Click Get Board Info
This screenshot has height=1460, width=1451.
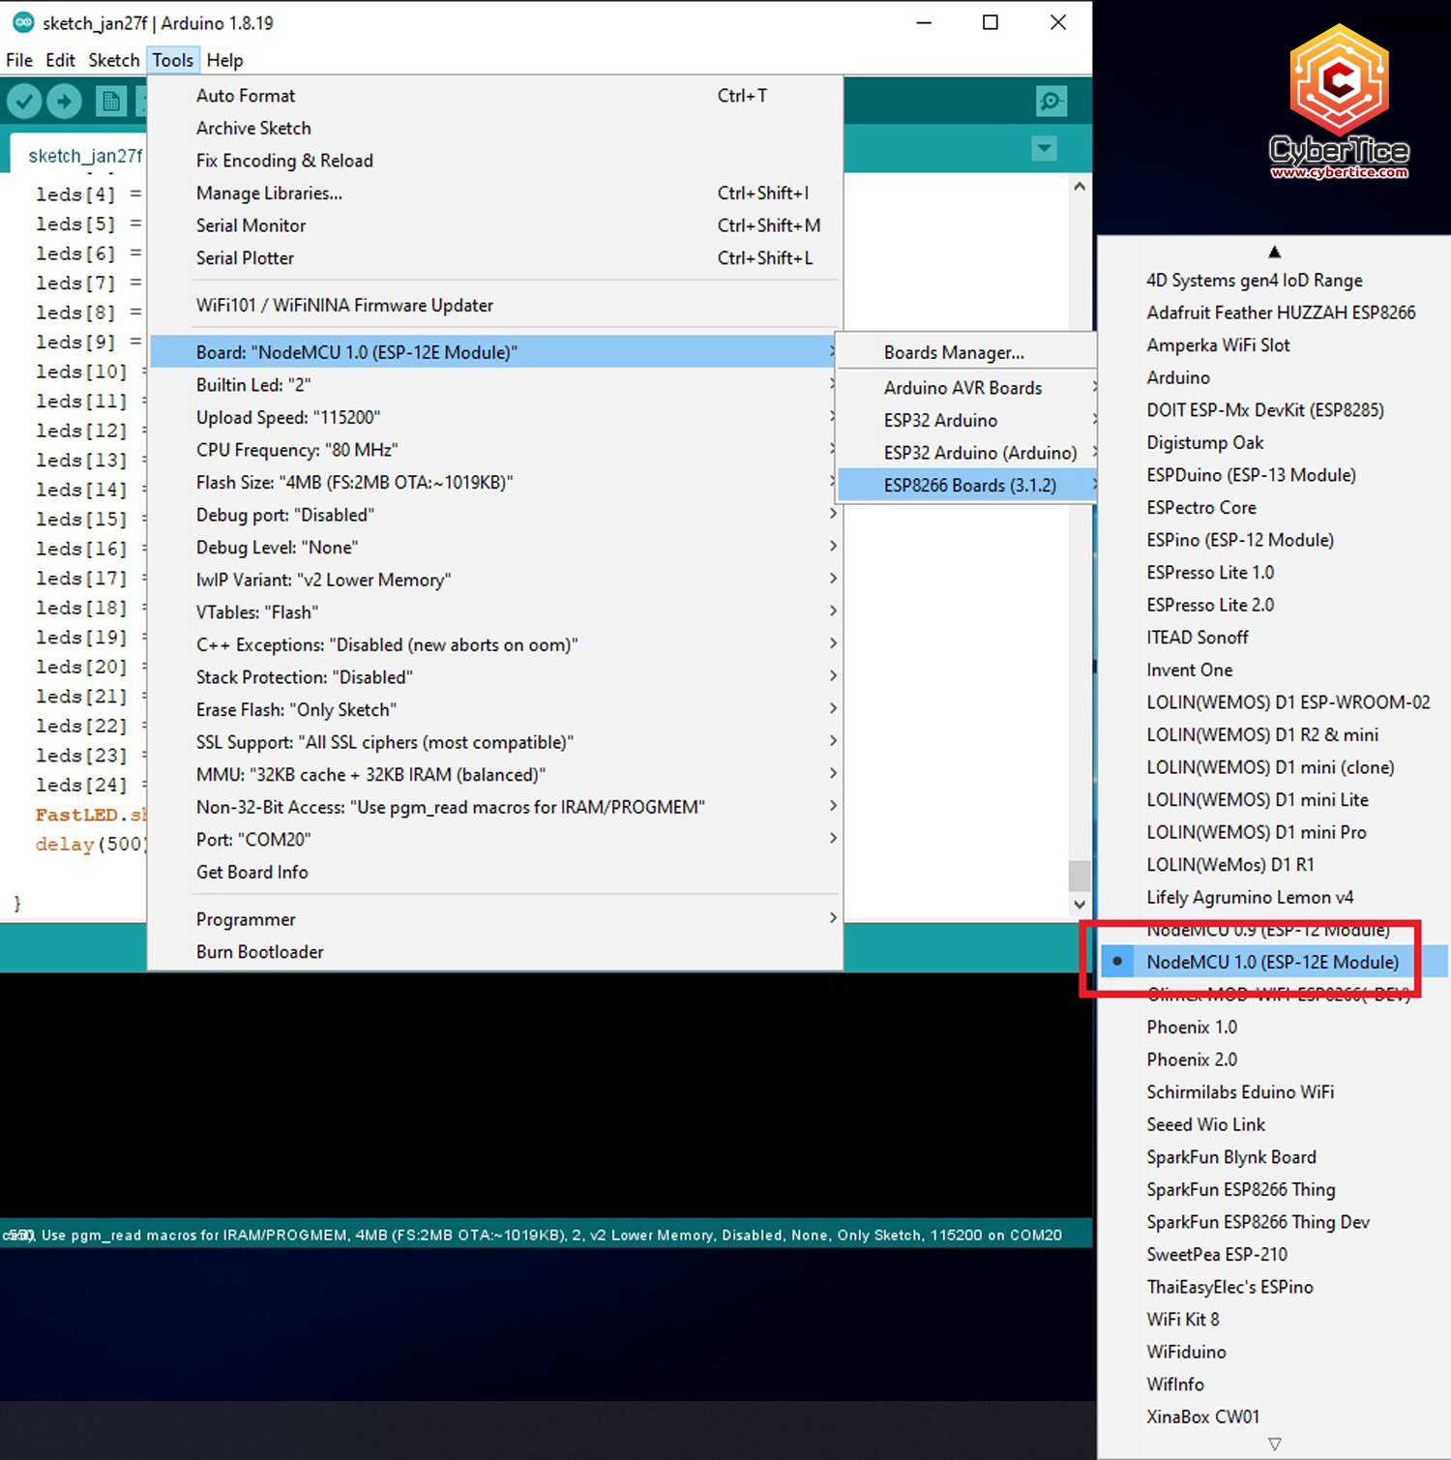click(x=252, y=873)
